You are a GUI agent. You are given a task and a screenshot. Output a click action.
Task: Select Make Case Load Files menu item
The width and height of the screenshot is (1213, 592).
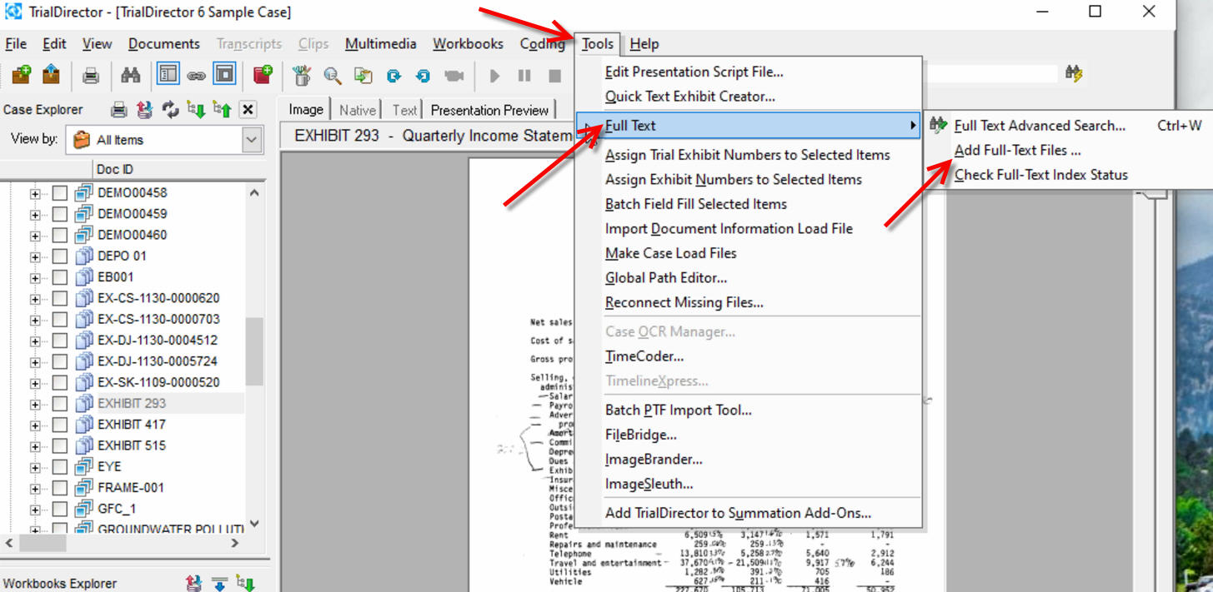[x=670, y=253]
